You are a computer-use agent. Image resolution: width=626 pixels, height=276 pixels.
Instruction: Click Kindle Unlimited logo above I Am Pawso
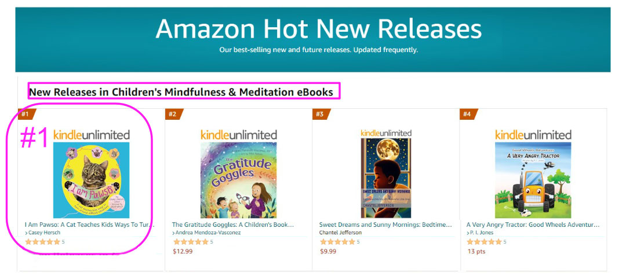(92, 135)
